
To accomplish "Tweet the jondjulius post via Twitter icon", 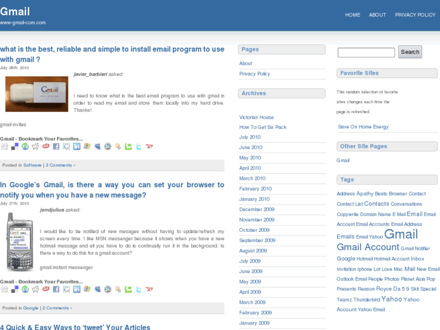I will (x=139, y=289).
